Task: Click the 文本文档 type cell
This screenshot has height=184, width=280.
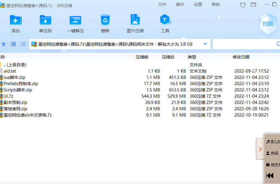Action: (198, 71)
